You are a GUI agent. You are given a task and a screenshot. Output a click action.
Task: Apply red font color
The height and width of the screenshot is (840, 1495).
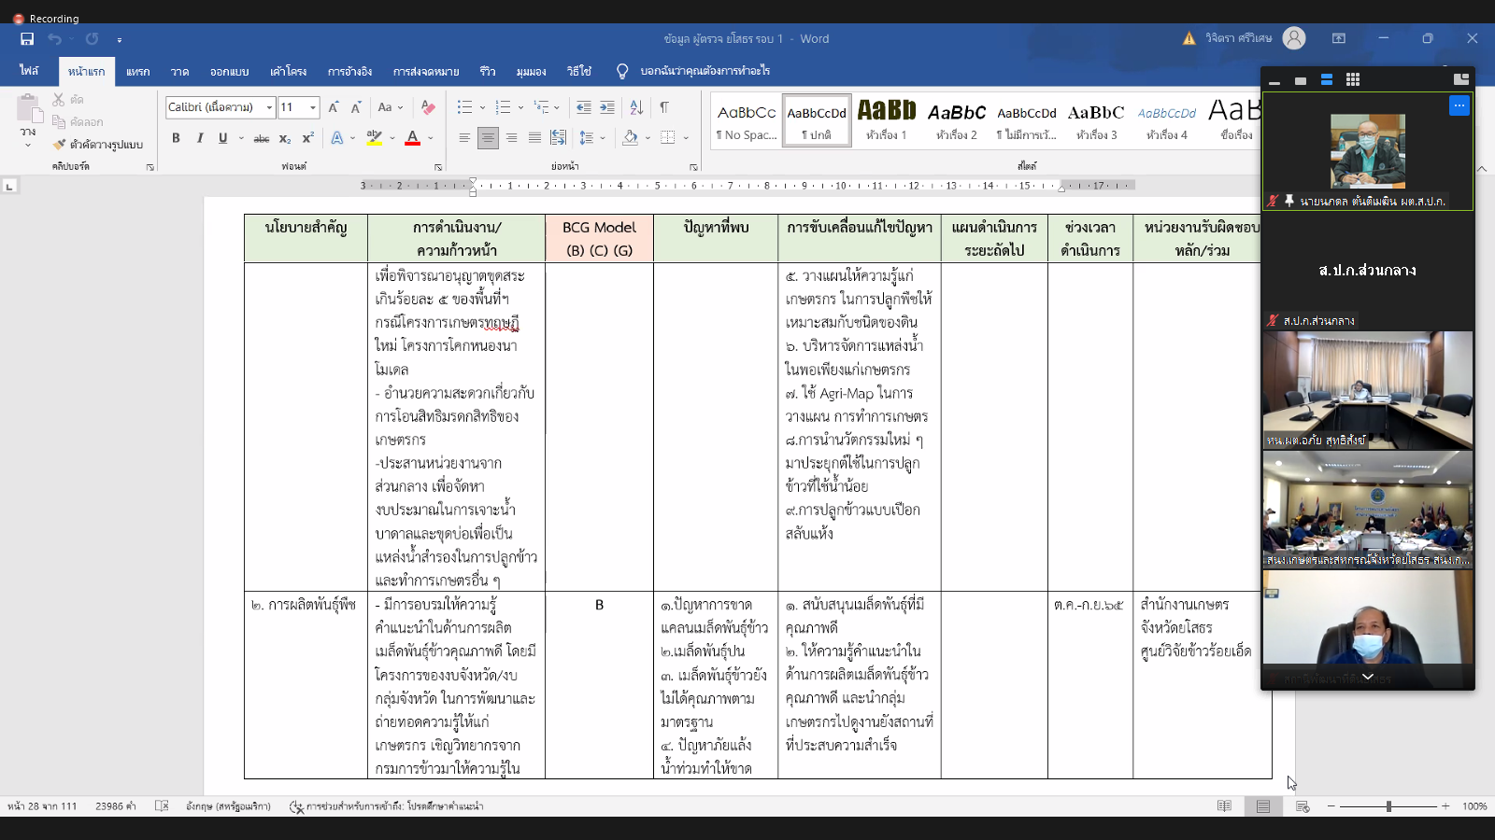(412, 138)
